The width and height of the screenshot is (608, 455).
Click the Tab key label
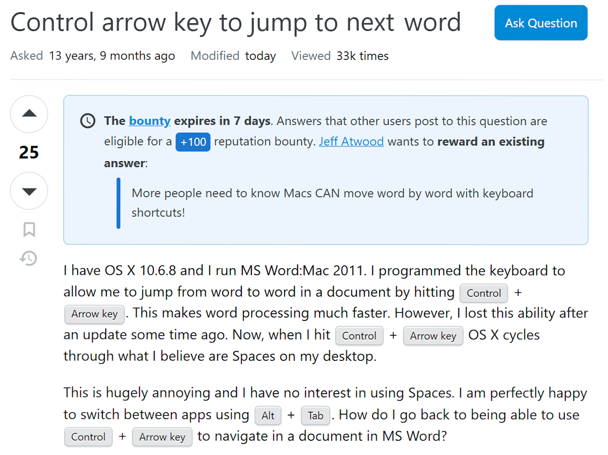pyautogui.click(x=315, y=416)
